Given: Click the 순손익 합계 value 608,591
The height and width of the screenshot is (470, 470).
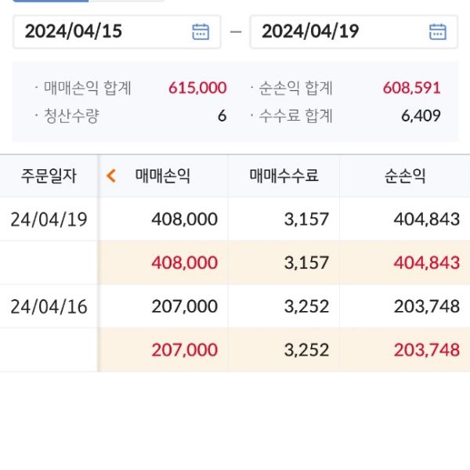Looking at the screenshot, I should 412,88.
